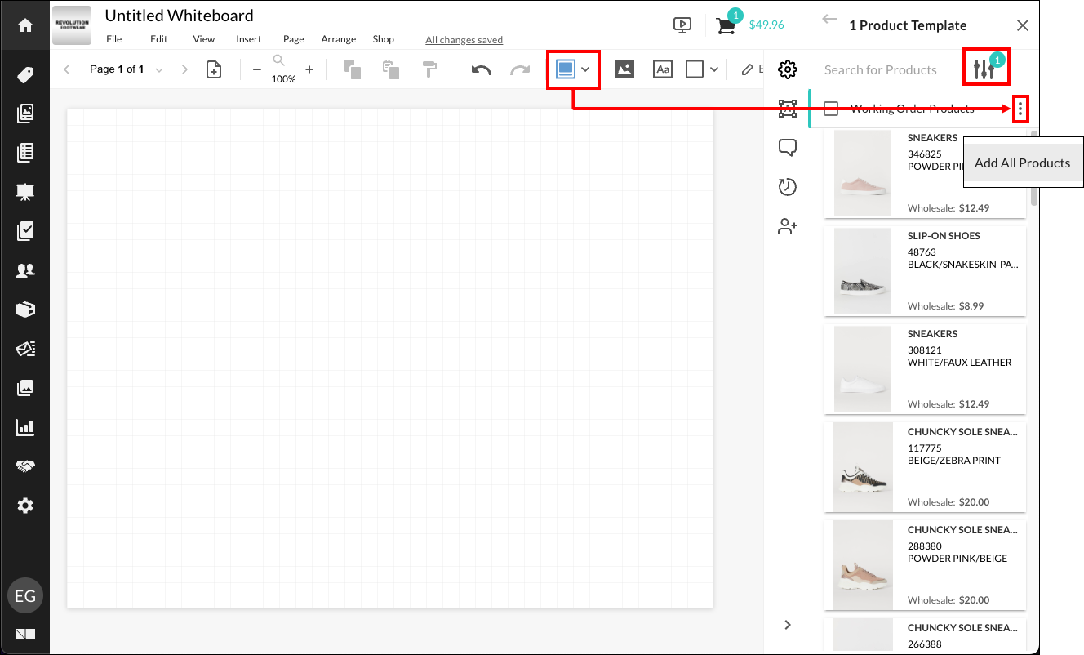
Task: Open the shopping cart
Action: (726, 25)
